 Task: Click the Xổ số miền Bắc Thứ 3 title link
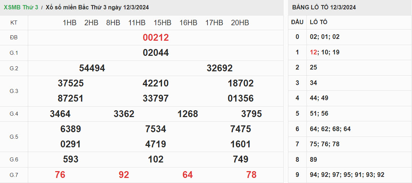click(x=97, y=7)
